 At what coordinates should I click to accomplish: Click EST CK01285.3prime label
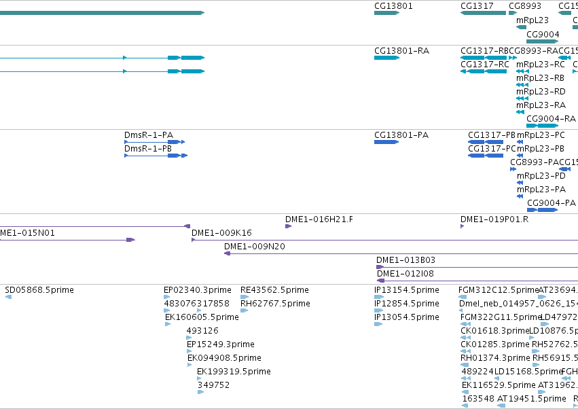click(x=494, y=344)
